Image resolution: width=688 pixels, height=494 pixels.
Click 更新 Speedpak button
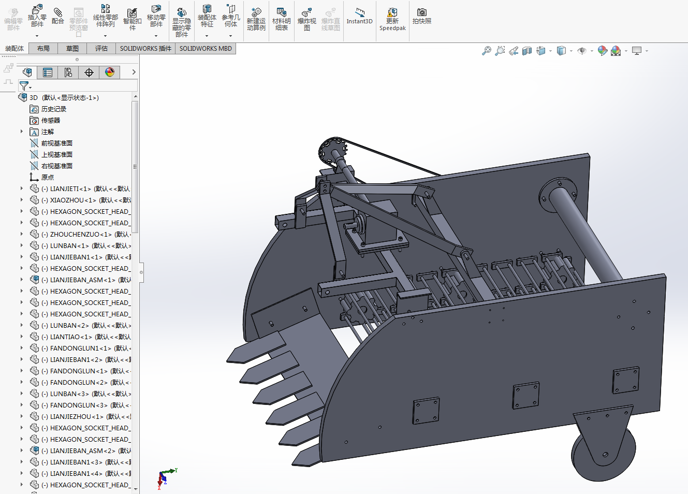(x=392, y=19)
